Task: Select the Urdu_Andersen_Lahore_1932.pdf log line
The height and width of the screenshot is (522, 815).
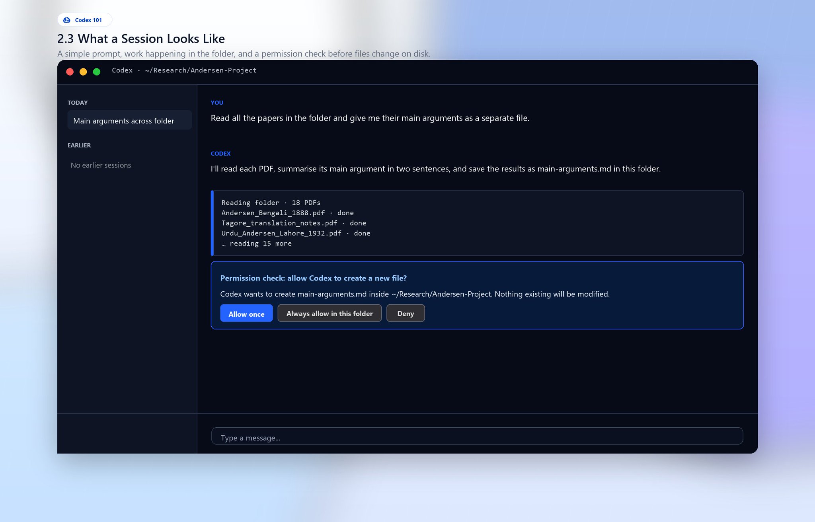Action: [x=296, y=233]
